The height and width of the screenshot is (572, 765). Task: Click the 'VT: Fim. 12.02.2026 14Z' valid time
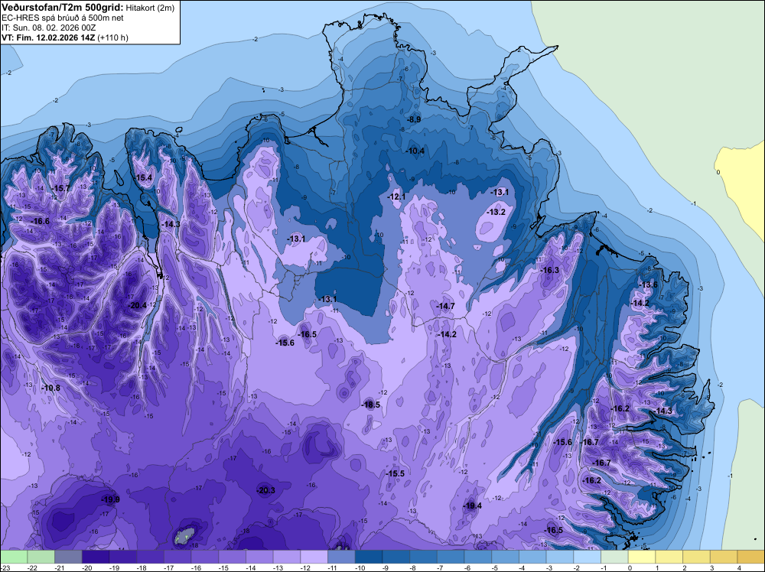tap(48, 38)
